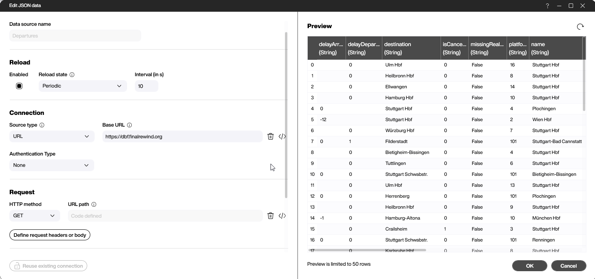Click the -12 delay arrival cell
Viewport: 595px width, 279px height.
point(323,120)
